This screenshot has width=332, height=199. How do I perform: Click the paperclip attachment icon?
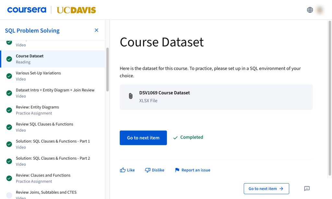(x=131, y=96)
